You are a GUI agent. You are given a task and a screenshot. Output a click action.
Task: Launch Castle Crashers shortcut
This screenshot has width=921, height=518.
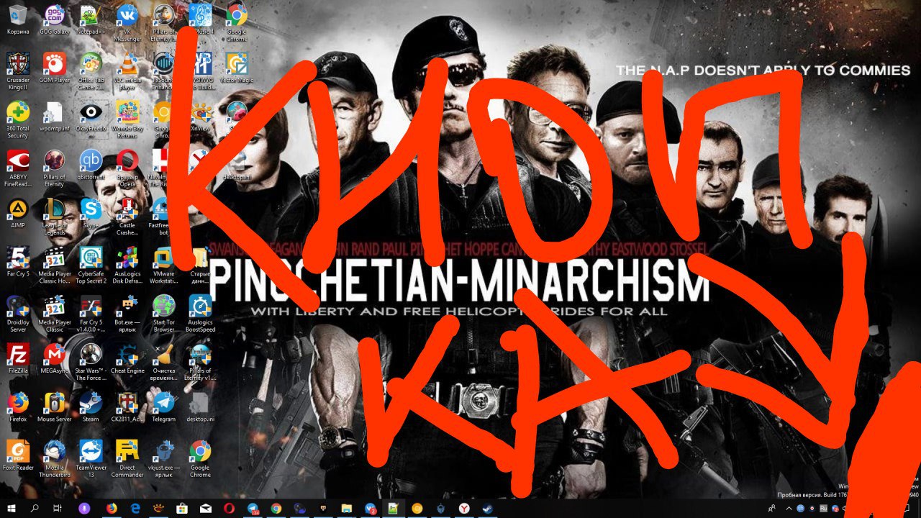(127, 217)
